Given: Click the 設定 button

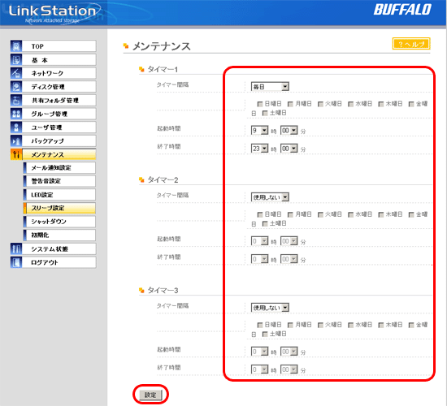Looking at the screenshot, I should (x=150, y=395).
